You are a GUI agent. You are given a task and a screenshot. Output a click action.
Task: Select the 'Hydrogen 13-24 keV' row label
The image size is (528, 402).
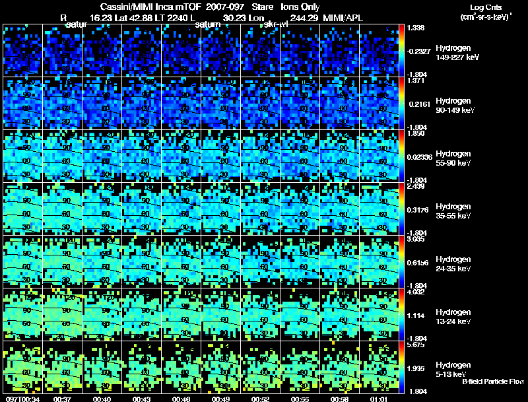(453, 317)
